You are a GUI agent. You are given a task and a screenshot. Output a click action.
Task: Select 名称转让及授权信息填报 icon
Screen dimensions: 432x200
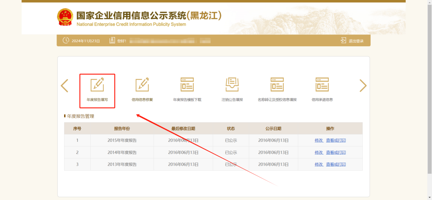(277, 84)
